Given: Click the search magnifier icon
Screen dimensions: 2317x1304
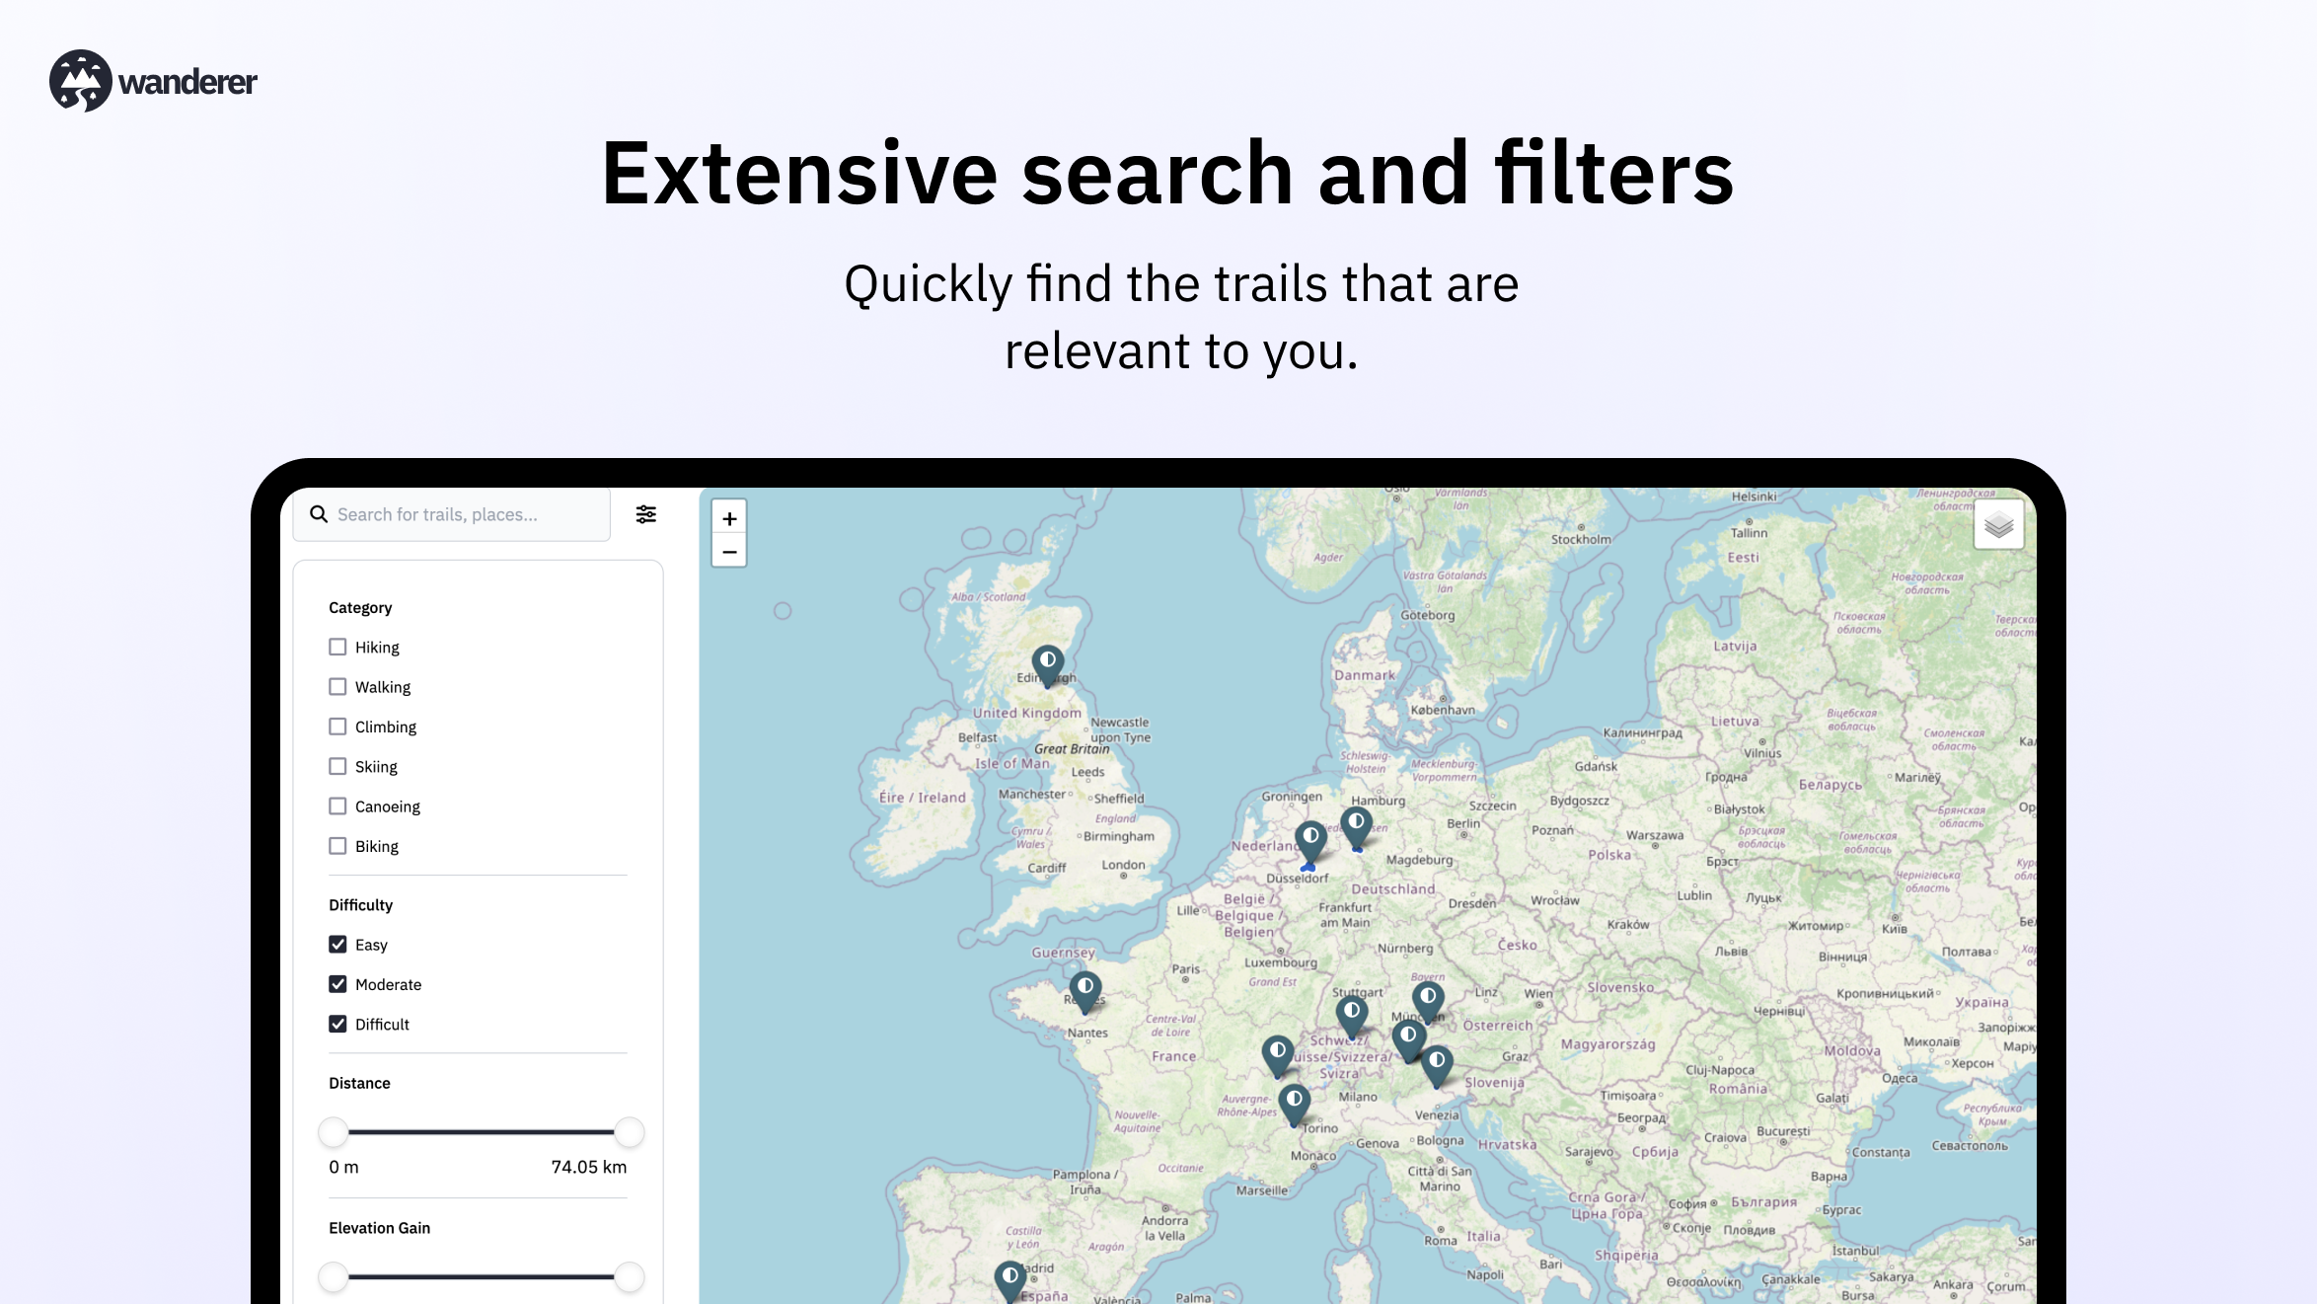Looking at the screenshot, I should coord(319,514).
